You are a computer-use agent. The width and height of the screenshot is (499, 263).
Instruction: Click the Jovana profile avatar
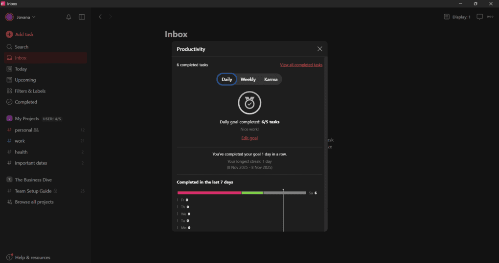tap(9, 17)
